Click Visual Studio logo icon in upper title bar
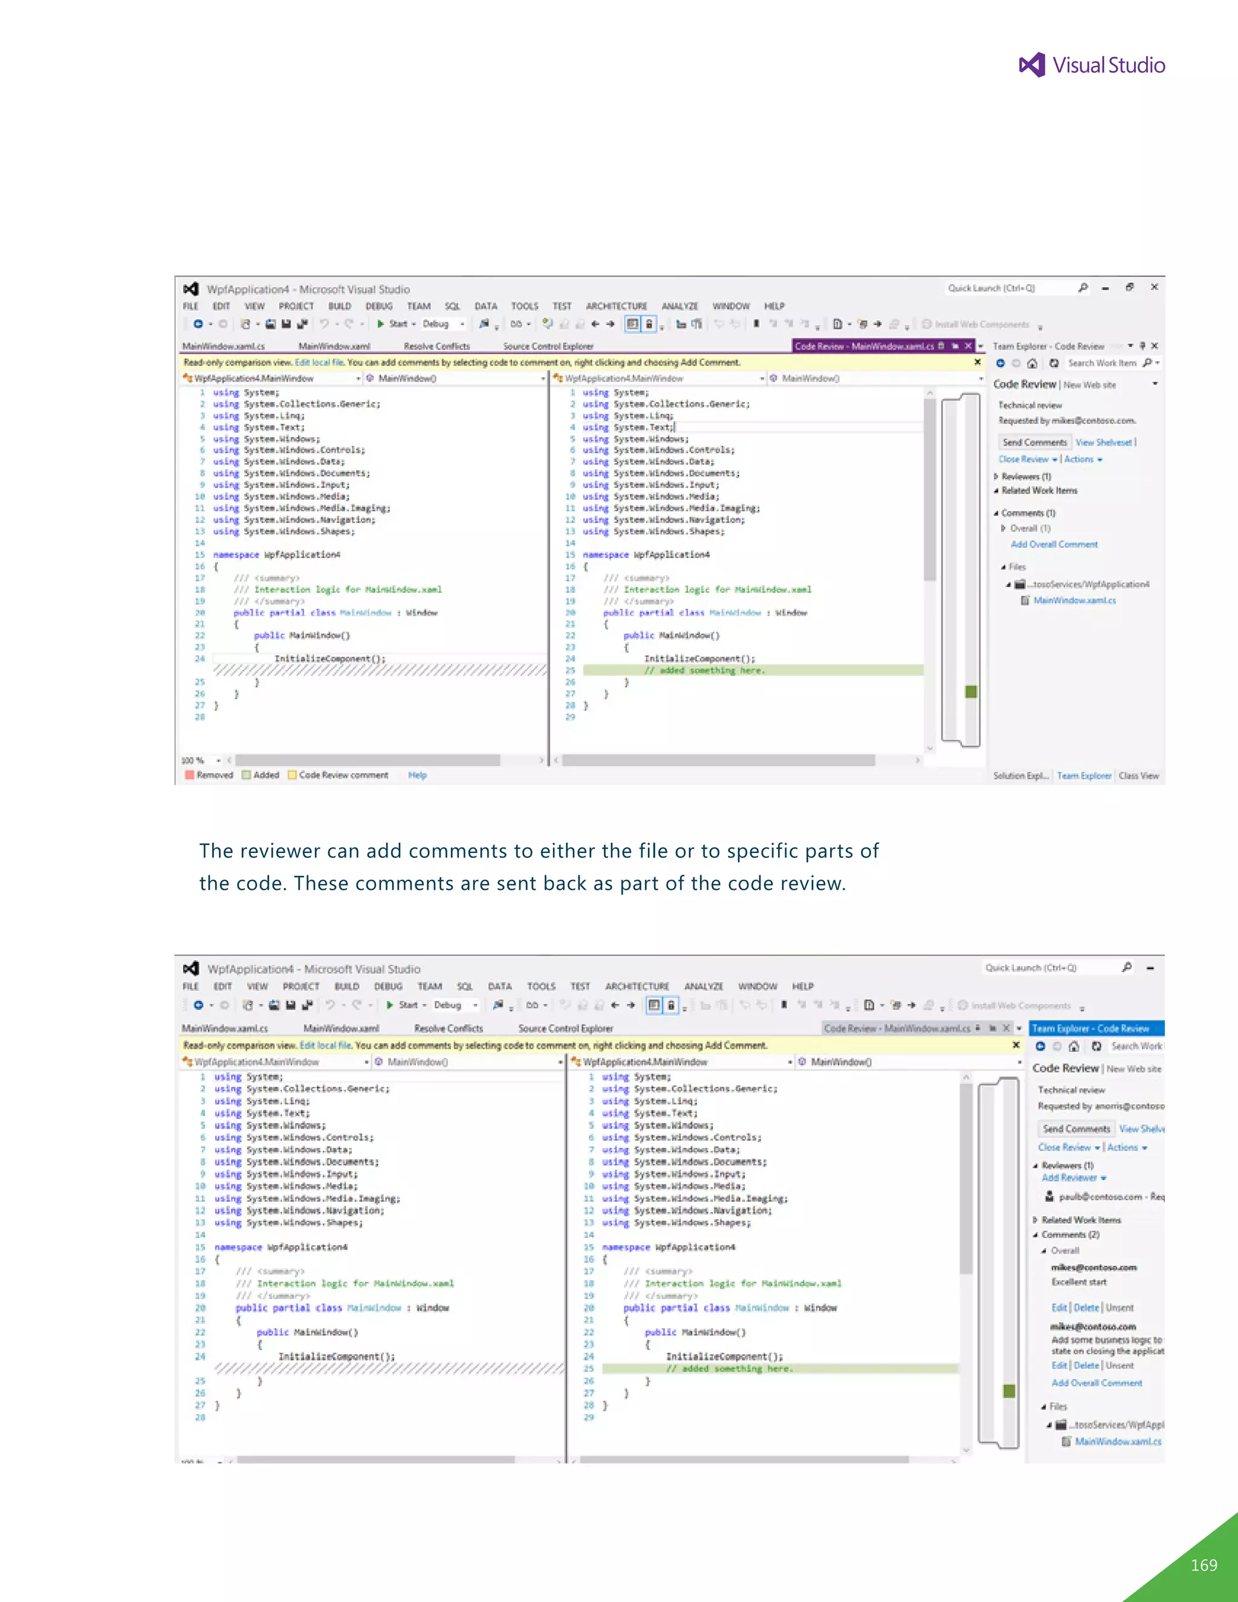Viewport: 1238px width, 1602px height. (190, 289)
